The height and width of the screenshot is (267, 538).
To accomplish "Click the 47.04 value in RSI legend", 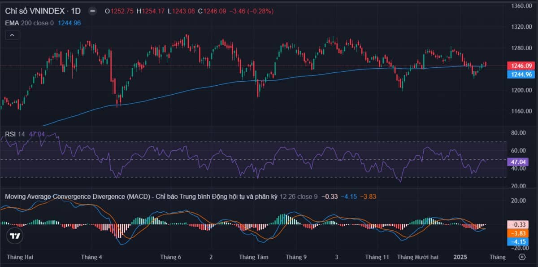I will point(36,134).
